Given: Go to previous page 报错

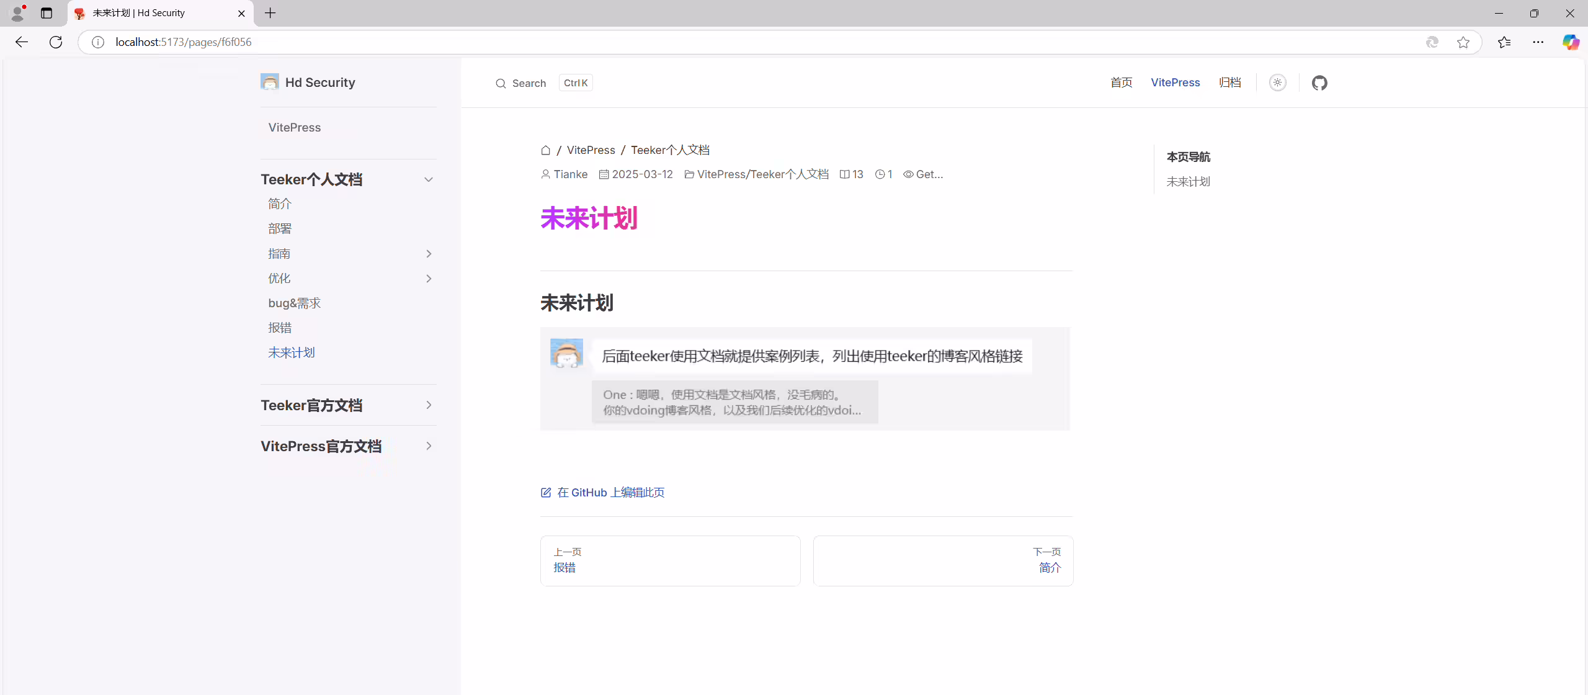Looking at the screenshot, I should 670,561.
